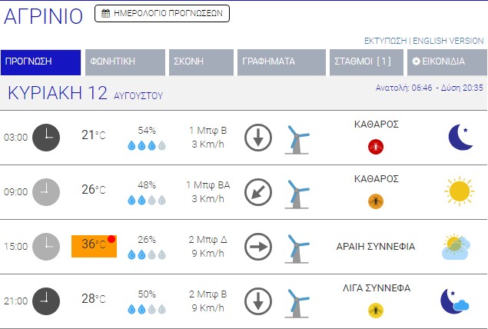Click the red mosquito icon at 03:00

pos(376,145)
